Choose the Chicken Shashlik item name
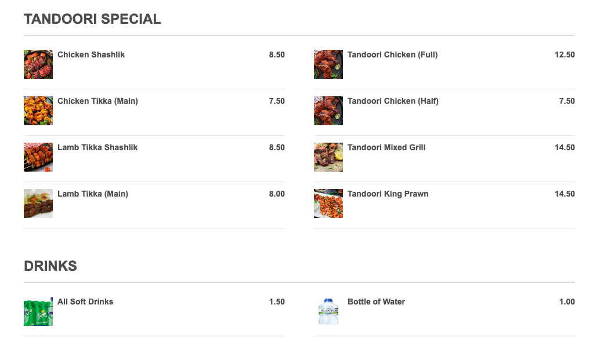Screen dimensions: 600x341 pos(91,55)
